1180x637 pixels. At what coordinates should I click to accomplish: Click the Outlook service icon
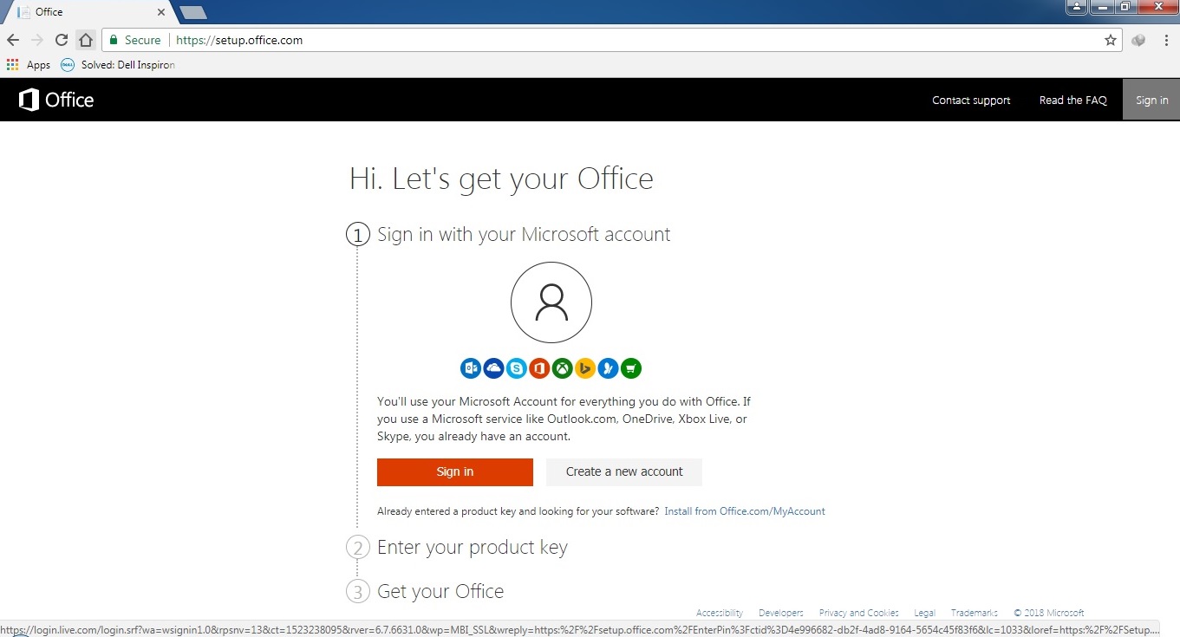click(x=471, y=368)
